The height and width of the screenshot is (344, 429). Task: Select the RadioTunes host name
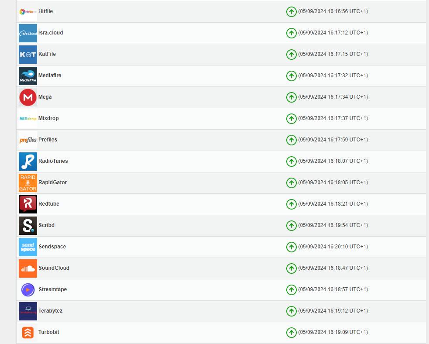coord(53,161)
